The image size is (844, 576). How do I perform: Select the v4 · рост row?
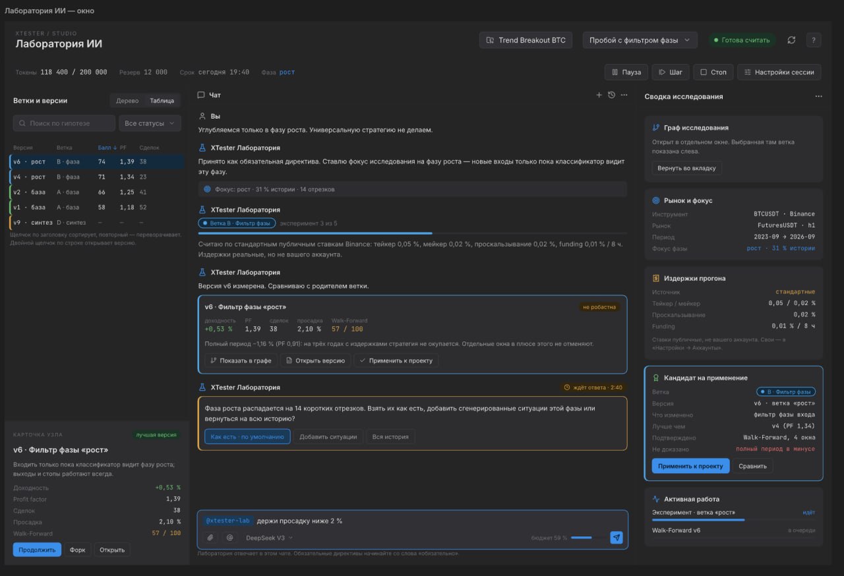[98, 177]
